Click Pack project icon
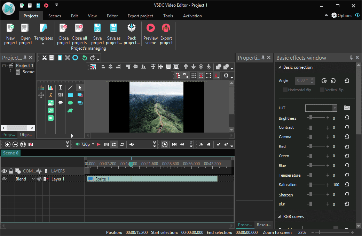Viewport: 362px width, 236px height. click(x=132, y=28)
